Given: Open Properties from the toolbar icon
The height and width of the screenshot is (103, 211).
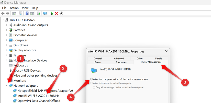Looking at the screenshot, I should click(x=20, y=14).
